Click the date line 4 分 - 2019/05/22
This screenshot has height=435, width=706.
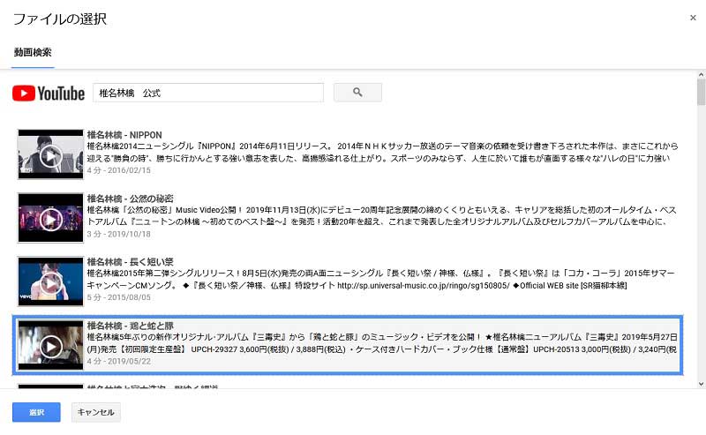coord(119,361)
